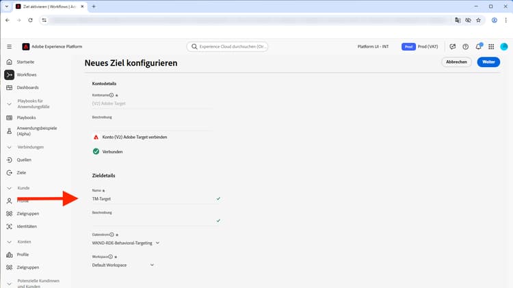513x288 pixels.
Task: Open Quellen in the sidebar
Action: pos(24,159)
